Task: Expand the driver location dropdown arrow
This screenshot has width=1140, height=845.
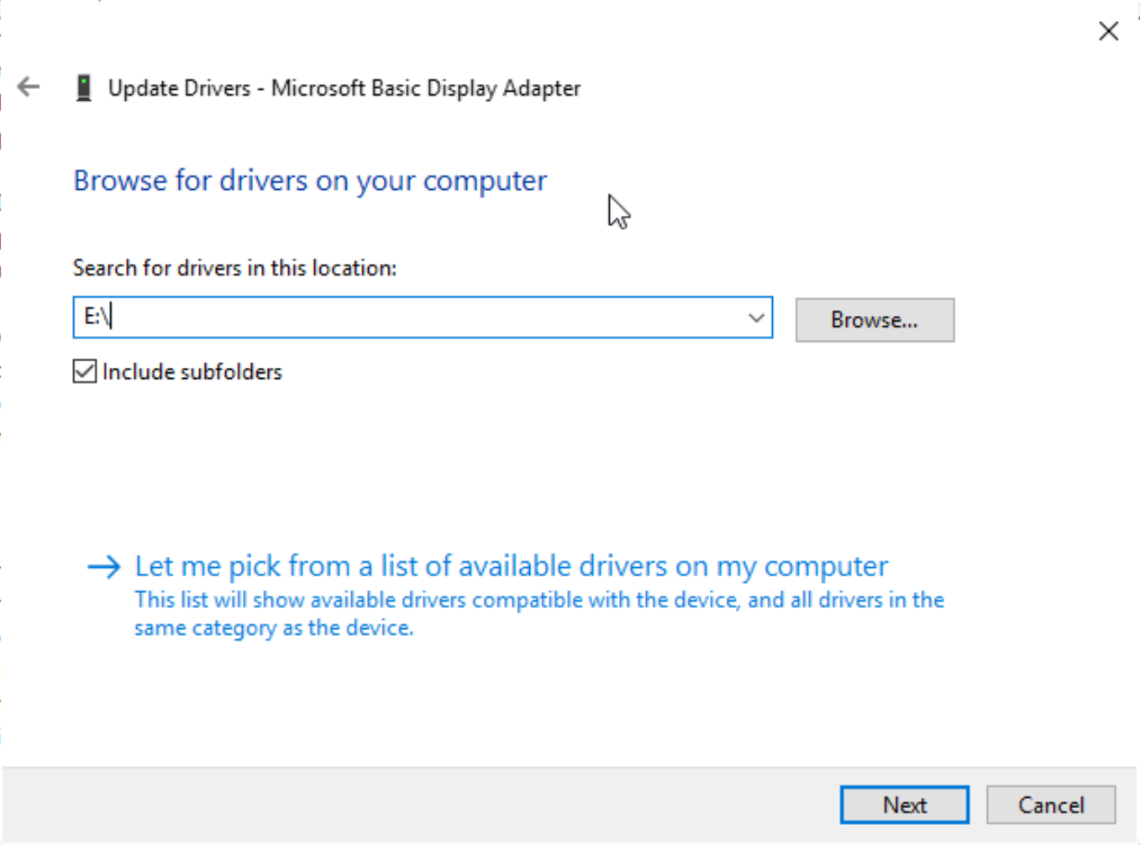Action: [756, 318]
